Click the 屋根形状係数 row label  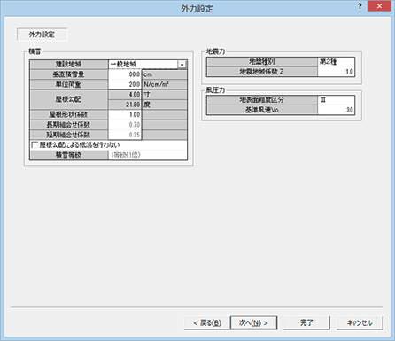(69, 114)
